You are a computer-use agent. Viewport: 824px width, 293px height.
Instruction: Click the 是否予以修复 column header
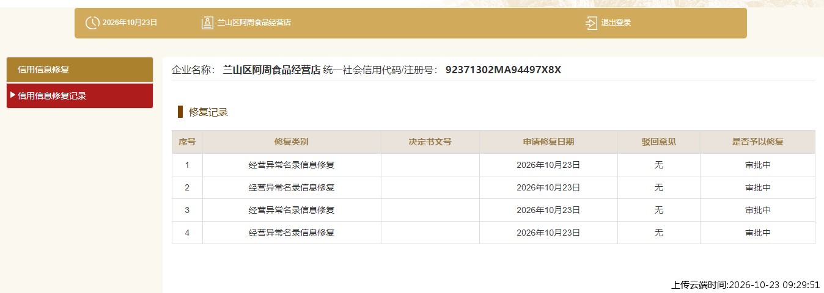click(757, 142)
